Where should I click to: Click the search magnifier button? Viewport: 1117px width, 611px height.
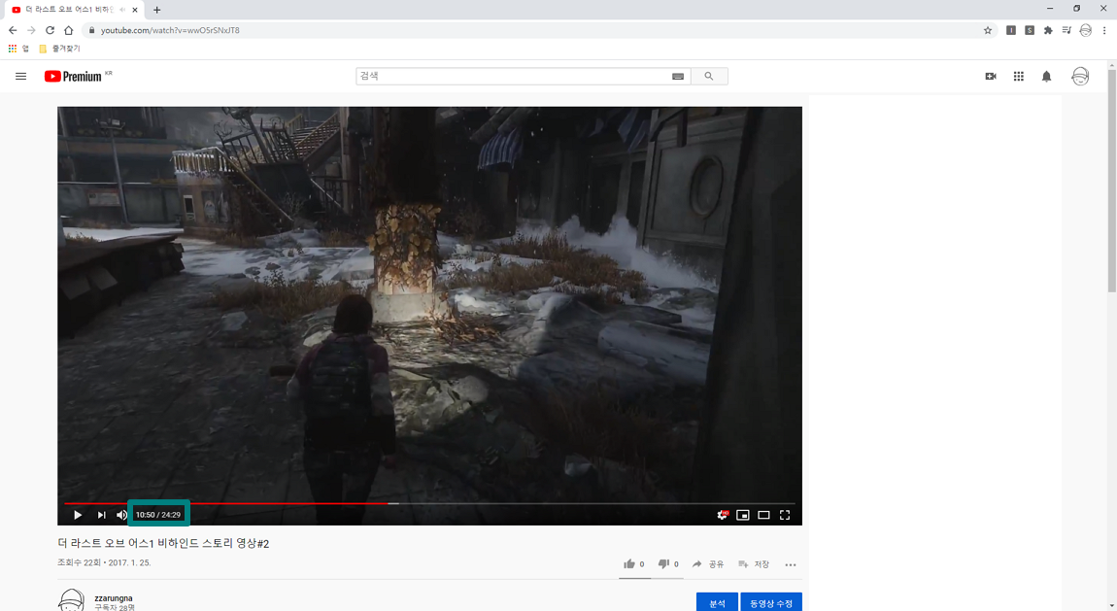pyautogui.click(x=709, y=76)
